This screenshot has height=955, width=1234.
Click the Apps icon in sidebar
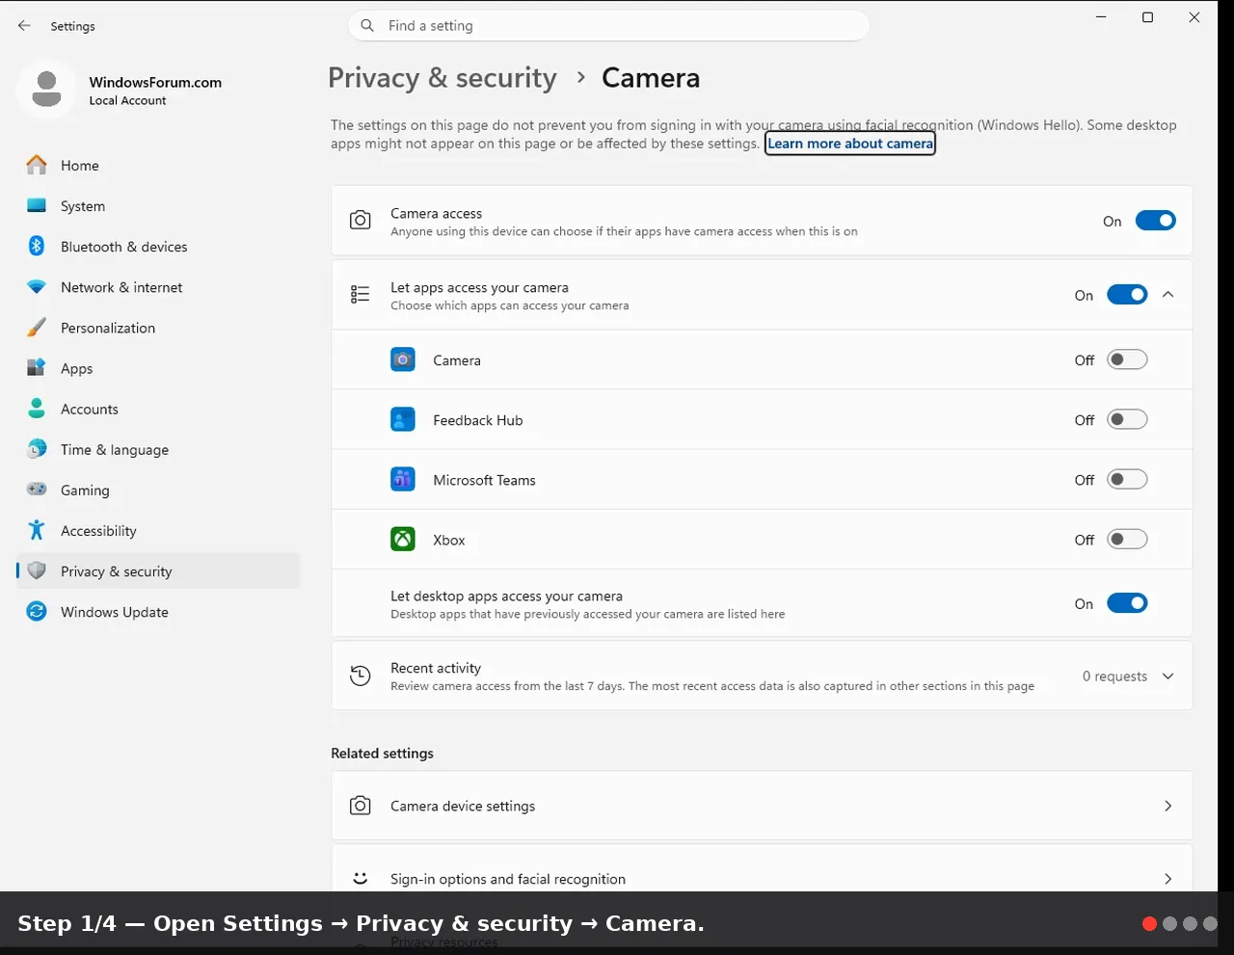point(37,368)
